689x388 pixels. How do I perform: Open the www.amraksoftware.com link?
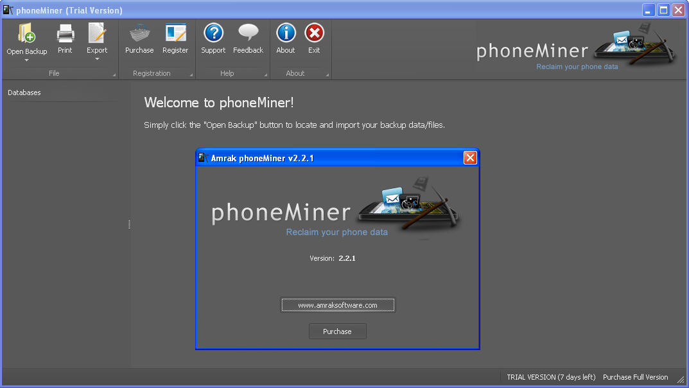(337, 304)
